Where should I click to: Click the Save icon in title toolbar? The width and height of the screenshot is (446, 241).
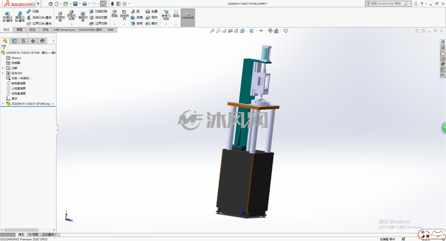pyautogui.click(x=75, y=4)
